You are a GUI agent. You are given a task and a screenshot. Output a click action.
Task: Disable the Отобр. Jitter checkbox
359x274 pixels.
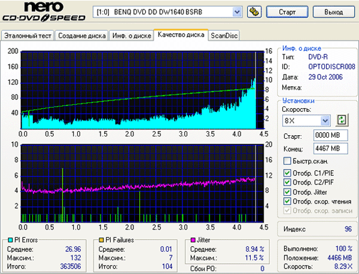pyautogui.click(x=288, y=192)
